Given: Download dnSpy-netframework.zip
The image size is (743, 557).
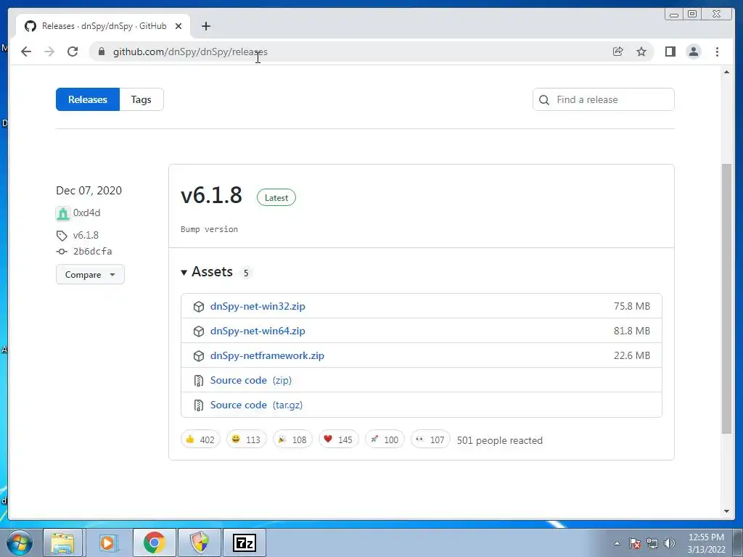Looking at the screenshot, I should (x=267, y=355).
